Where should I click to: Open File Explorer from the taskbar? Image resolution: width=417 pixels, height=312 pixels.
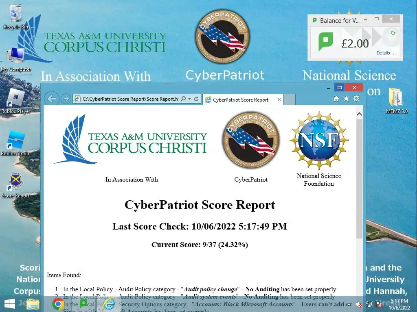(x=33, y=304)
